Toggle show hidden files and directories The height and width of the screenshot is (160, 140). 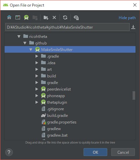[76, 18]
